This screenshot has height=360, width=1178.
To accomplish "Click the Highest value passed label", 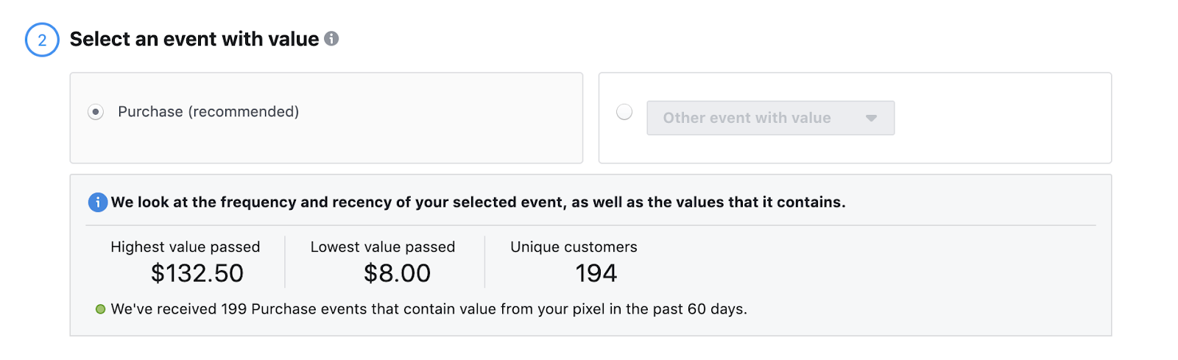I will click(x=186, y=247).
